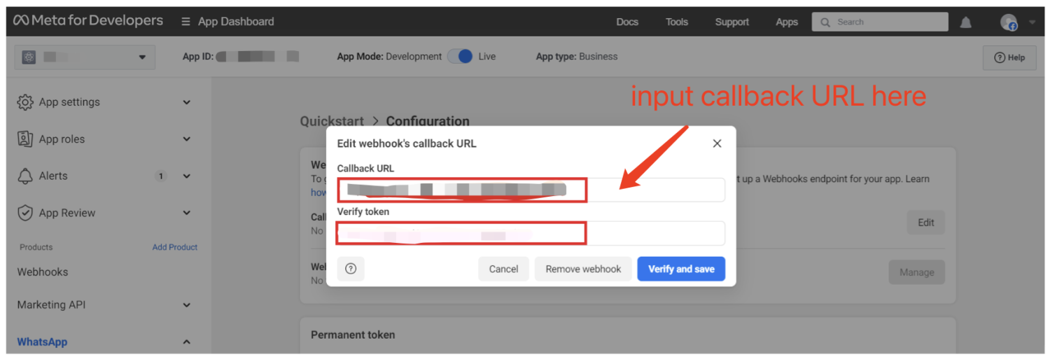
Task: Click the question mark help icon in dialog
Action: pyautogui.click(x=351, y=269)
